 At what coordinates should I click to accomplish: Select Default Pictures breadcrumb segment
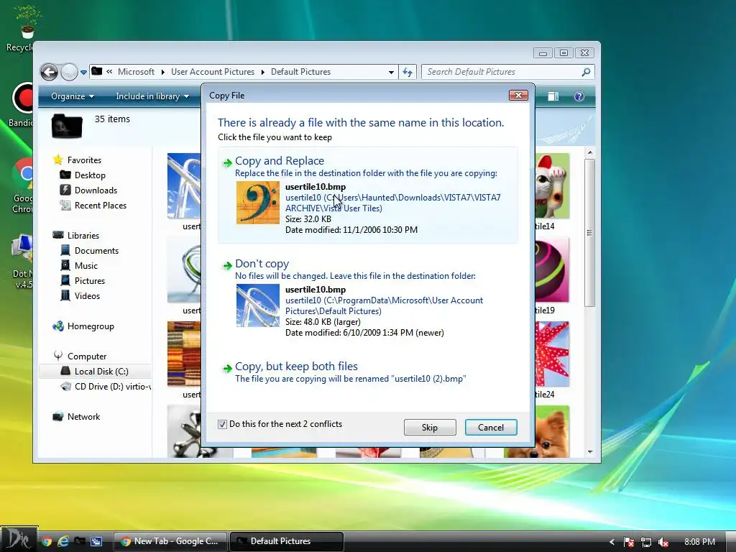[301, 72]
